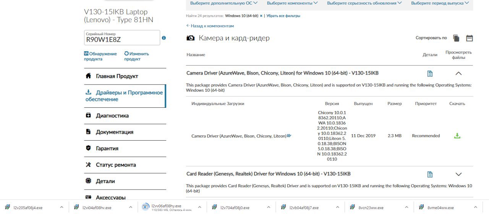Sort results by calendar date icon

click(470, 38)
